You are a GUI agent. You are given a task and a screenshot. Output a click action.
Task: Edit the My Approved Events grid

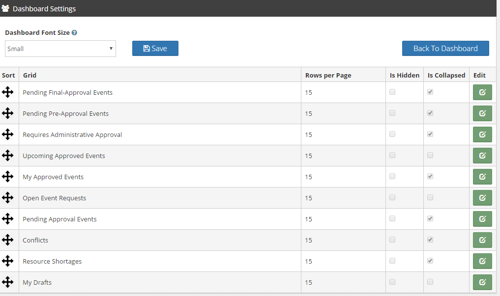point(482,177)
